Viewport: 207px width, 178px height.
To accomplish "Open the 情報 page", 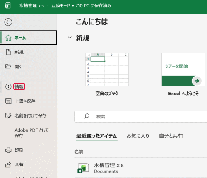I will point(19,87).
